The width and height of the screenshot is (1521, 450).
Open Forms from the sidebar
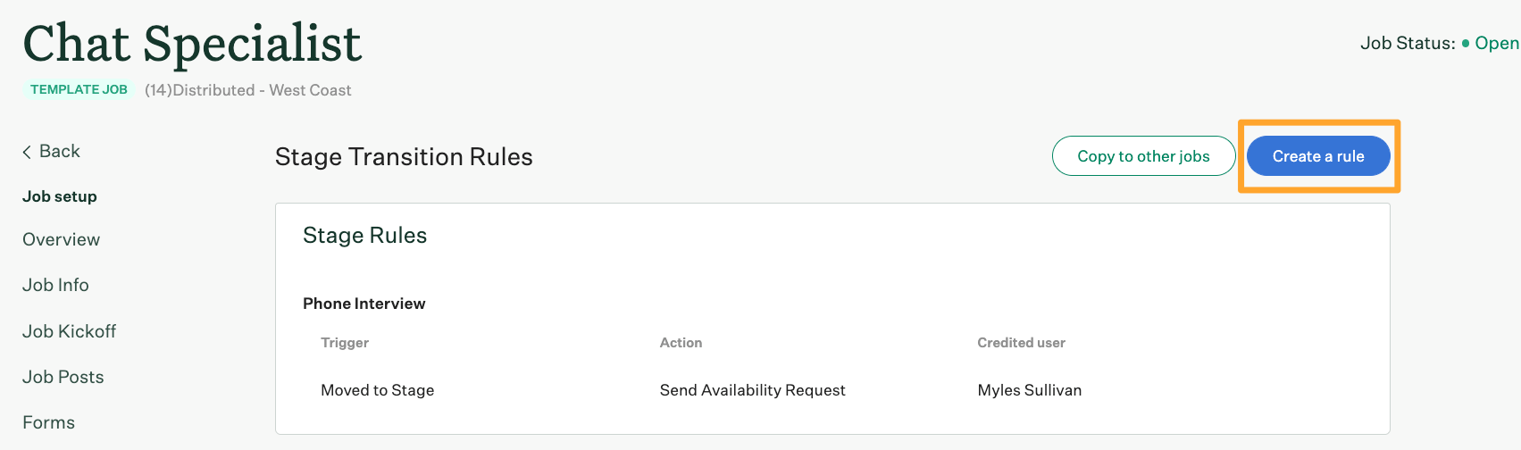[48, 422]
